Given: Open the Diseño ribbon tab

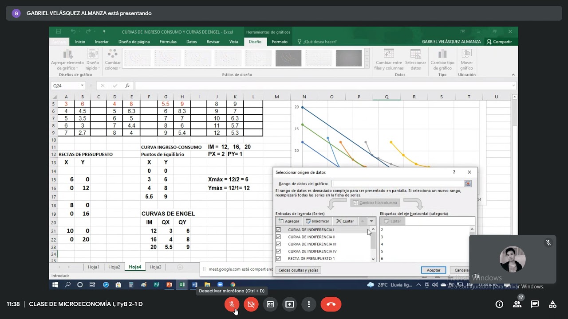Looking at the screenshot, I should [255, 42].
